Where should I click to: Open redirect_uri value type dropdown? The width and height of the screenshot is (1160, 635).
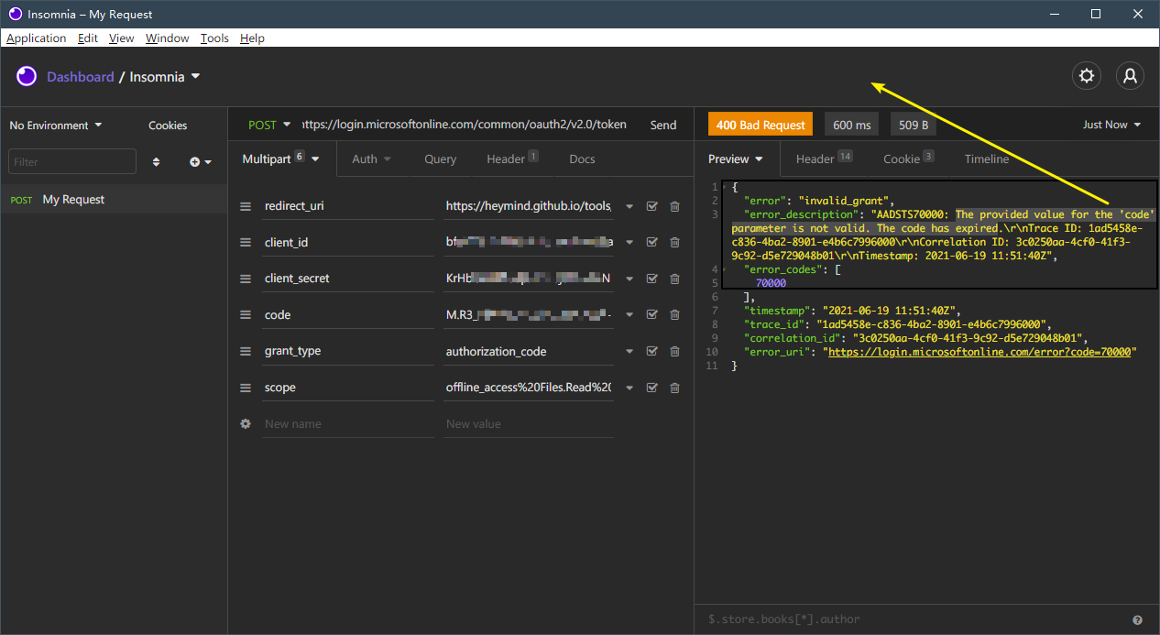coord(629,207)
